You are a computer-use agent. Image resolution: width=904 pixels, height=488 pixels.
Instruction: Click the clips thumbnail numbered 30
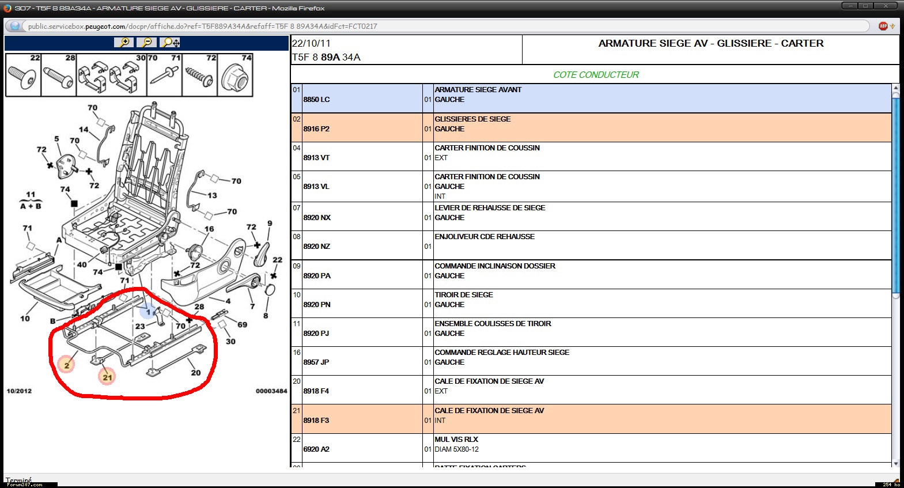point(111,75)
